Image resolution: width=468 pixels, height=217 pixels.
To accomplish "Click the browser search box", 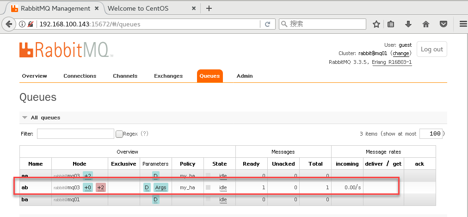I will (322, 24).
